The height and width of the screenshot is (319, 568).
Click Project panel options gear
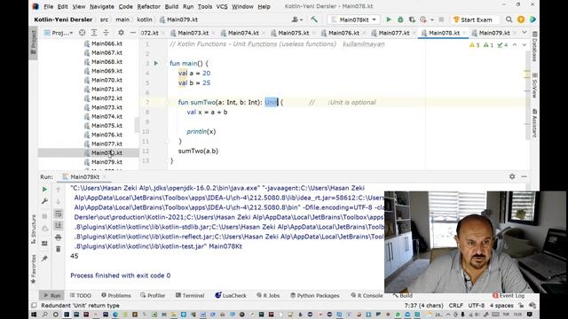point(121,33)
